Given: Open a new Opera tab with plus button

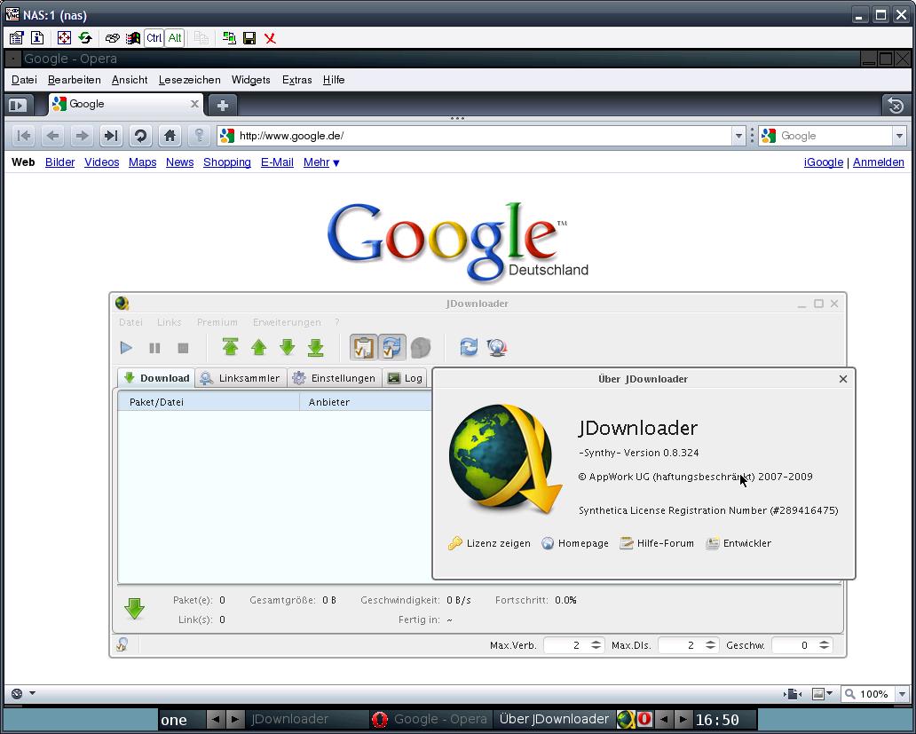Looking at the screenshot, I should pyautogui.click(x=223, y=105).
